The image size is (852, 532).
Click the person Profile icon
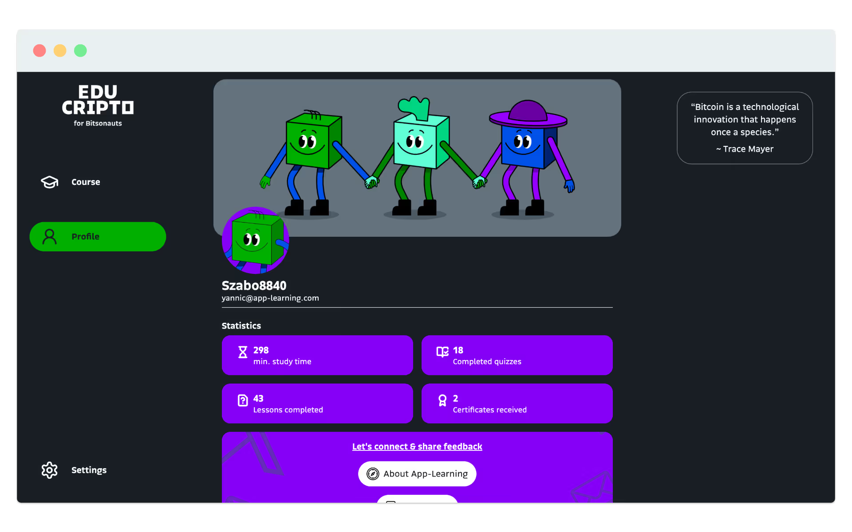(49, 237)
